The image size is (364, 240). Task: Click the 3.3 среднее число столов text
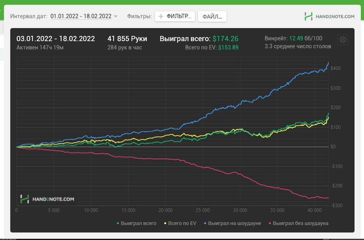[x=298, y=46]
